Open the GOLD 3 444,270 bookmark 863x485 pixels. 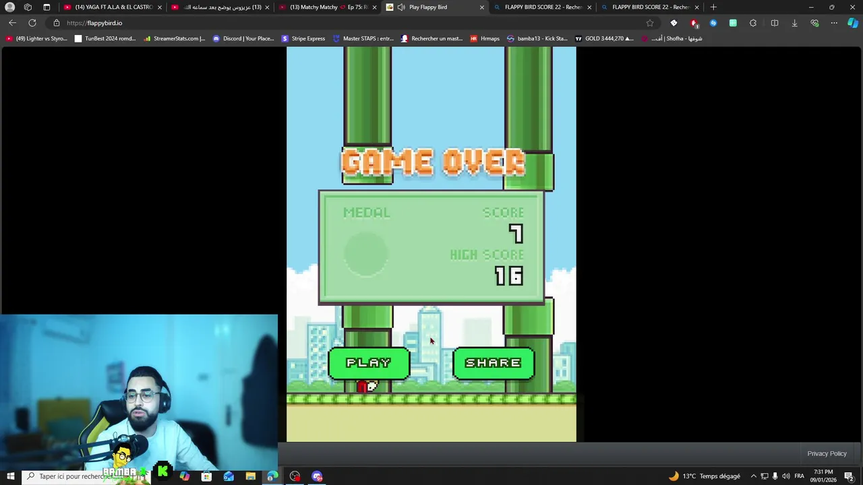point(604,38)
